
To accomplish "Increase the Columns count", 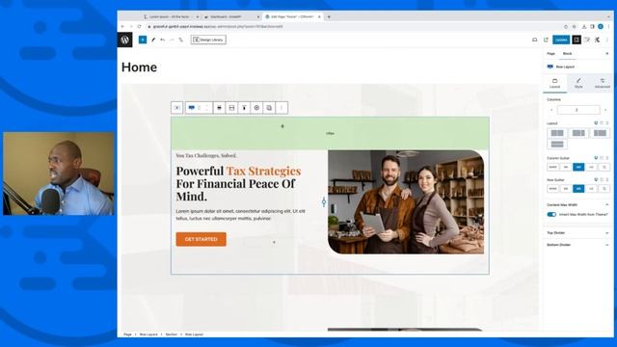I will 605,110.
